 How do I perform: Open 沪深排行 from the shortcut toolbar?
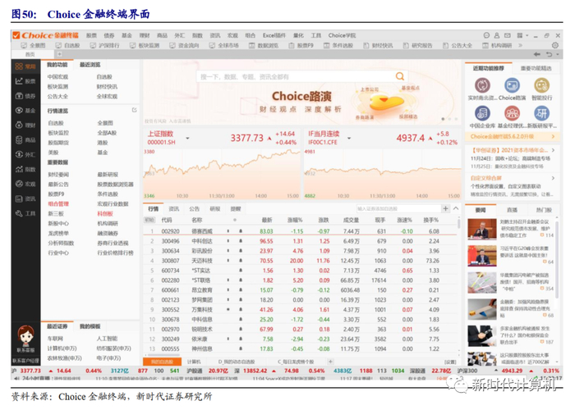(x=105, y=45)
